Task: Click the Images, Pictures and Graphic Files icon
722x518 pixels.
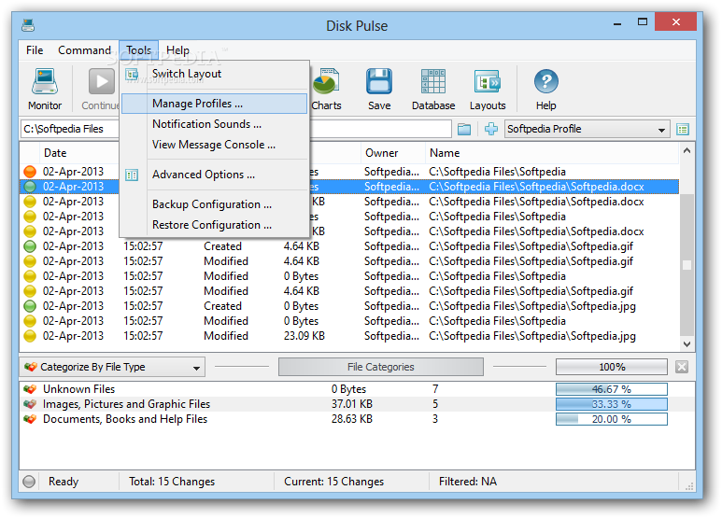Action: [x=31, y=404]
